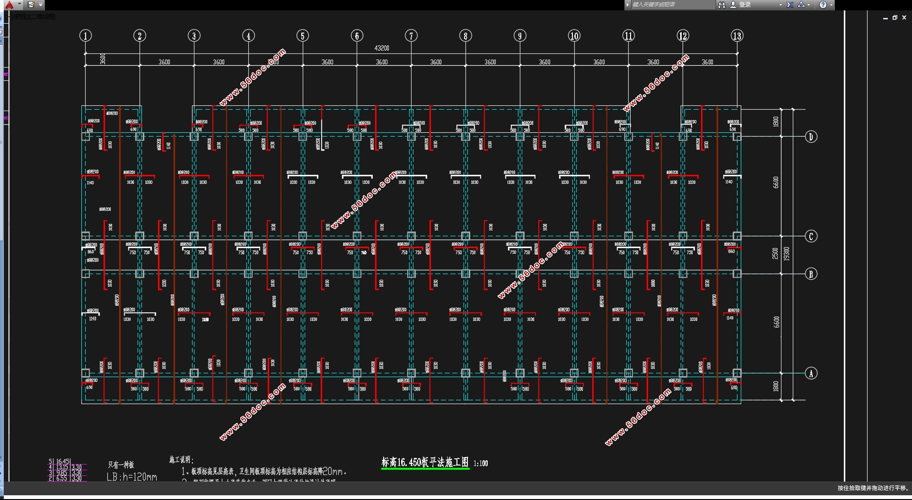The width and height of the screenshot is (912, 500).
Task: Open the AutoCAD application menu logo
Action: (9, 5)
